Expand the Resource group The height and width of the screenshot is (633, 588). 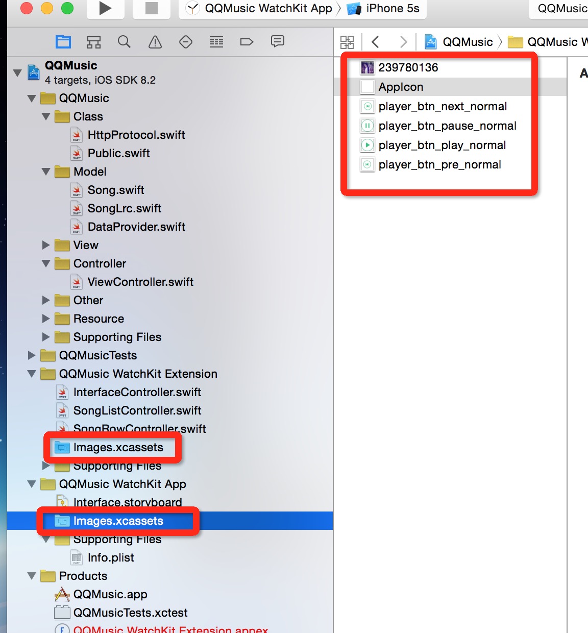(x=46, y=319)
